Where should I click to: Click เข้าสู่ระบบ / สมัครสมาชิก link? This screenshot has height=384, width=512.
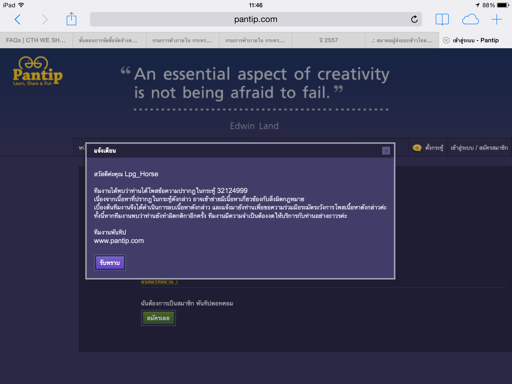[479, 148]
